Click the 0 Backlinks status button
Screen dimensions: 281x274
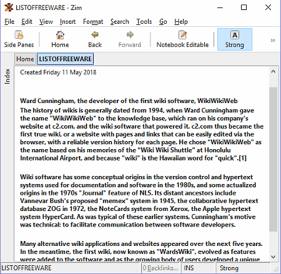(160, 268)
